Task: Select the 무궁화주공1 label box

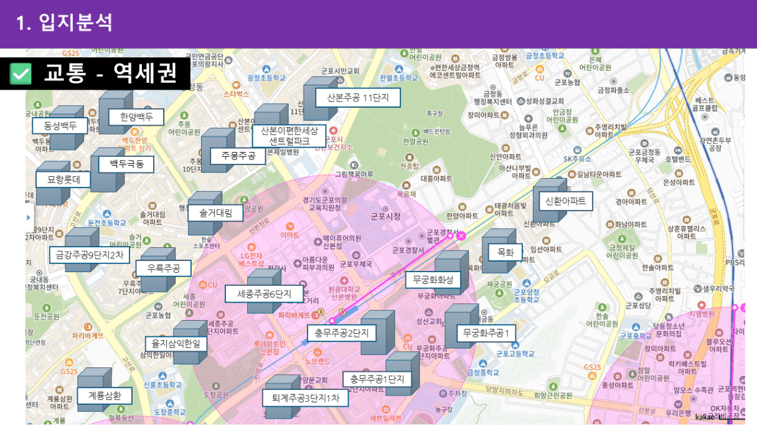Action: 486,334
